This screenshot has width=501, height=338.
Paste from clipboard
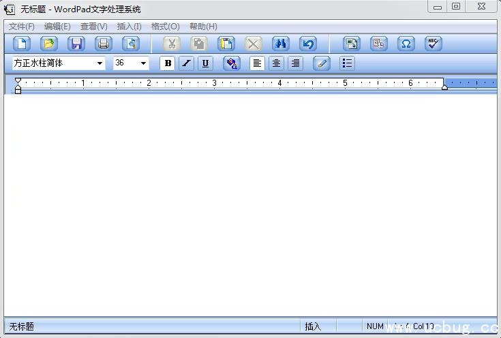click(226, 44)
